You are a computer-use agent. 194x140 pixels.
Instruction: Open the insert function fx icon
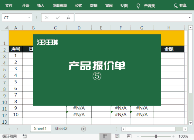[68, 18]
